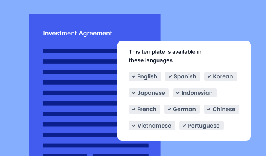Image resolution: width=266 pixels, height=156 pixels.
Task: Click the checkmark icon beside Portuguese
Action: [184, 126]
